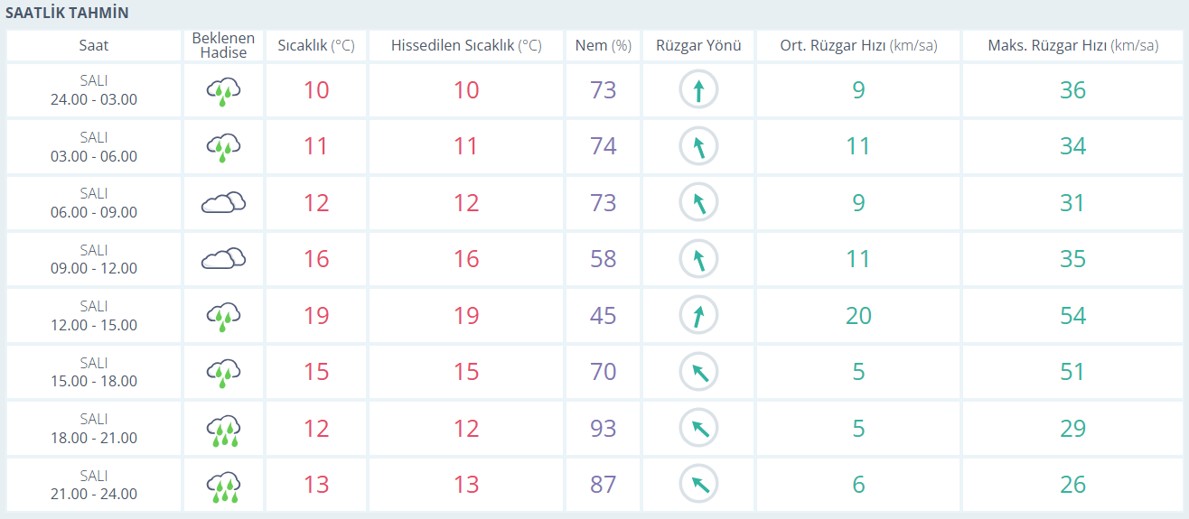Click the Saat column header
1189x519 pixels.
94,46
